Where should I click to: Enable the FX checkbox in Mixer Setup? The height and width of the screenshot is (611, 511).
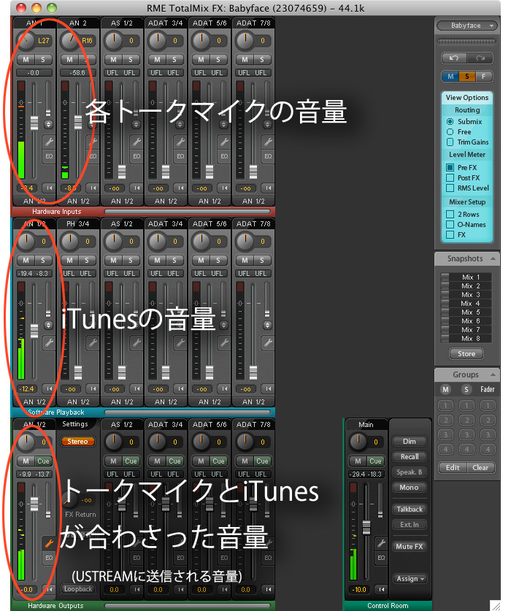tap(450, 234)
